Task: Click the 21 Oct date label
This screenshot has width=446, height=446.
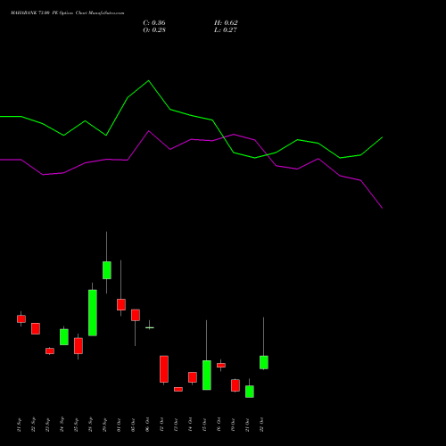Action: [248, 425]
